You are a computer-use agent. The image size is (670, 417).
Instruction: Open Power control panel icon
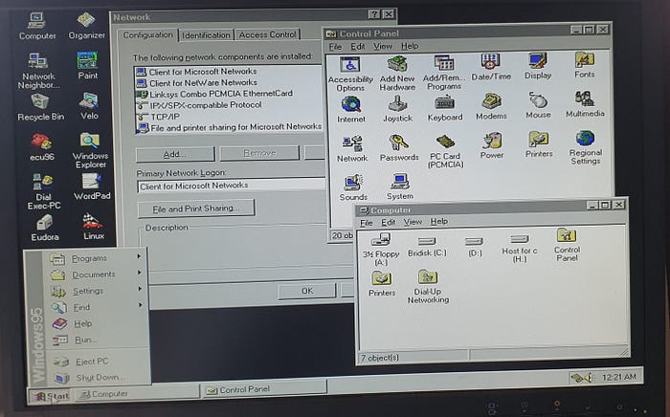point(492,146)
